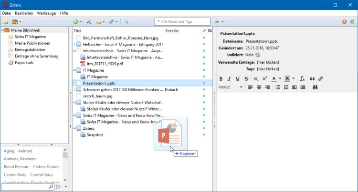Screen dimensions: 358x192
Task: Click the New Collection folder icon
Action: click(x=5, y=22)
